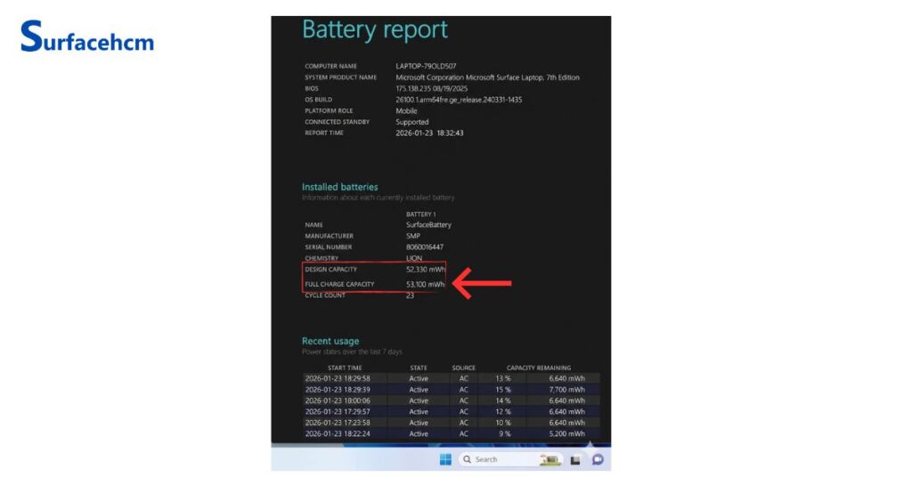Click the 5,200 mWh capacity value
Image resolution: width=912 pixels, height=477 pixels.
point(567,434)
